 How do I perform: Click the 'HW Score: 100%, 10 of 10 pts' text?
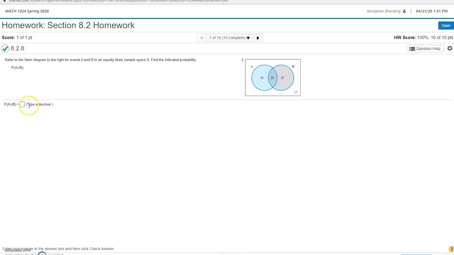click(x=423, y=38)
